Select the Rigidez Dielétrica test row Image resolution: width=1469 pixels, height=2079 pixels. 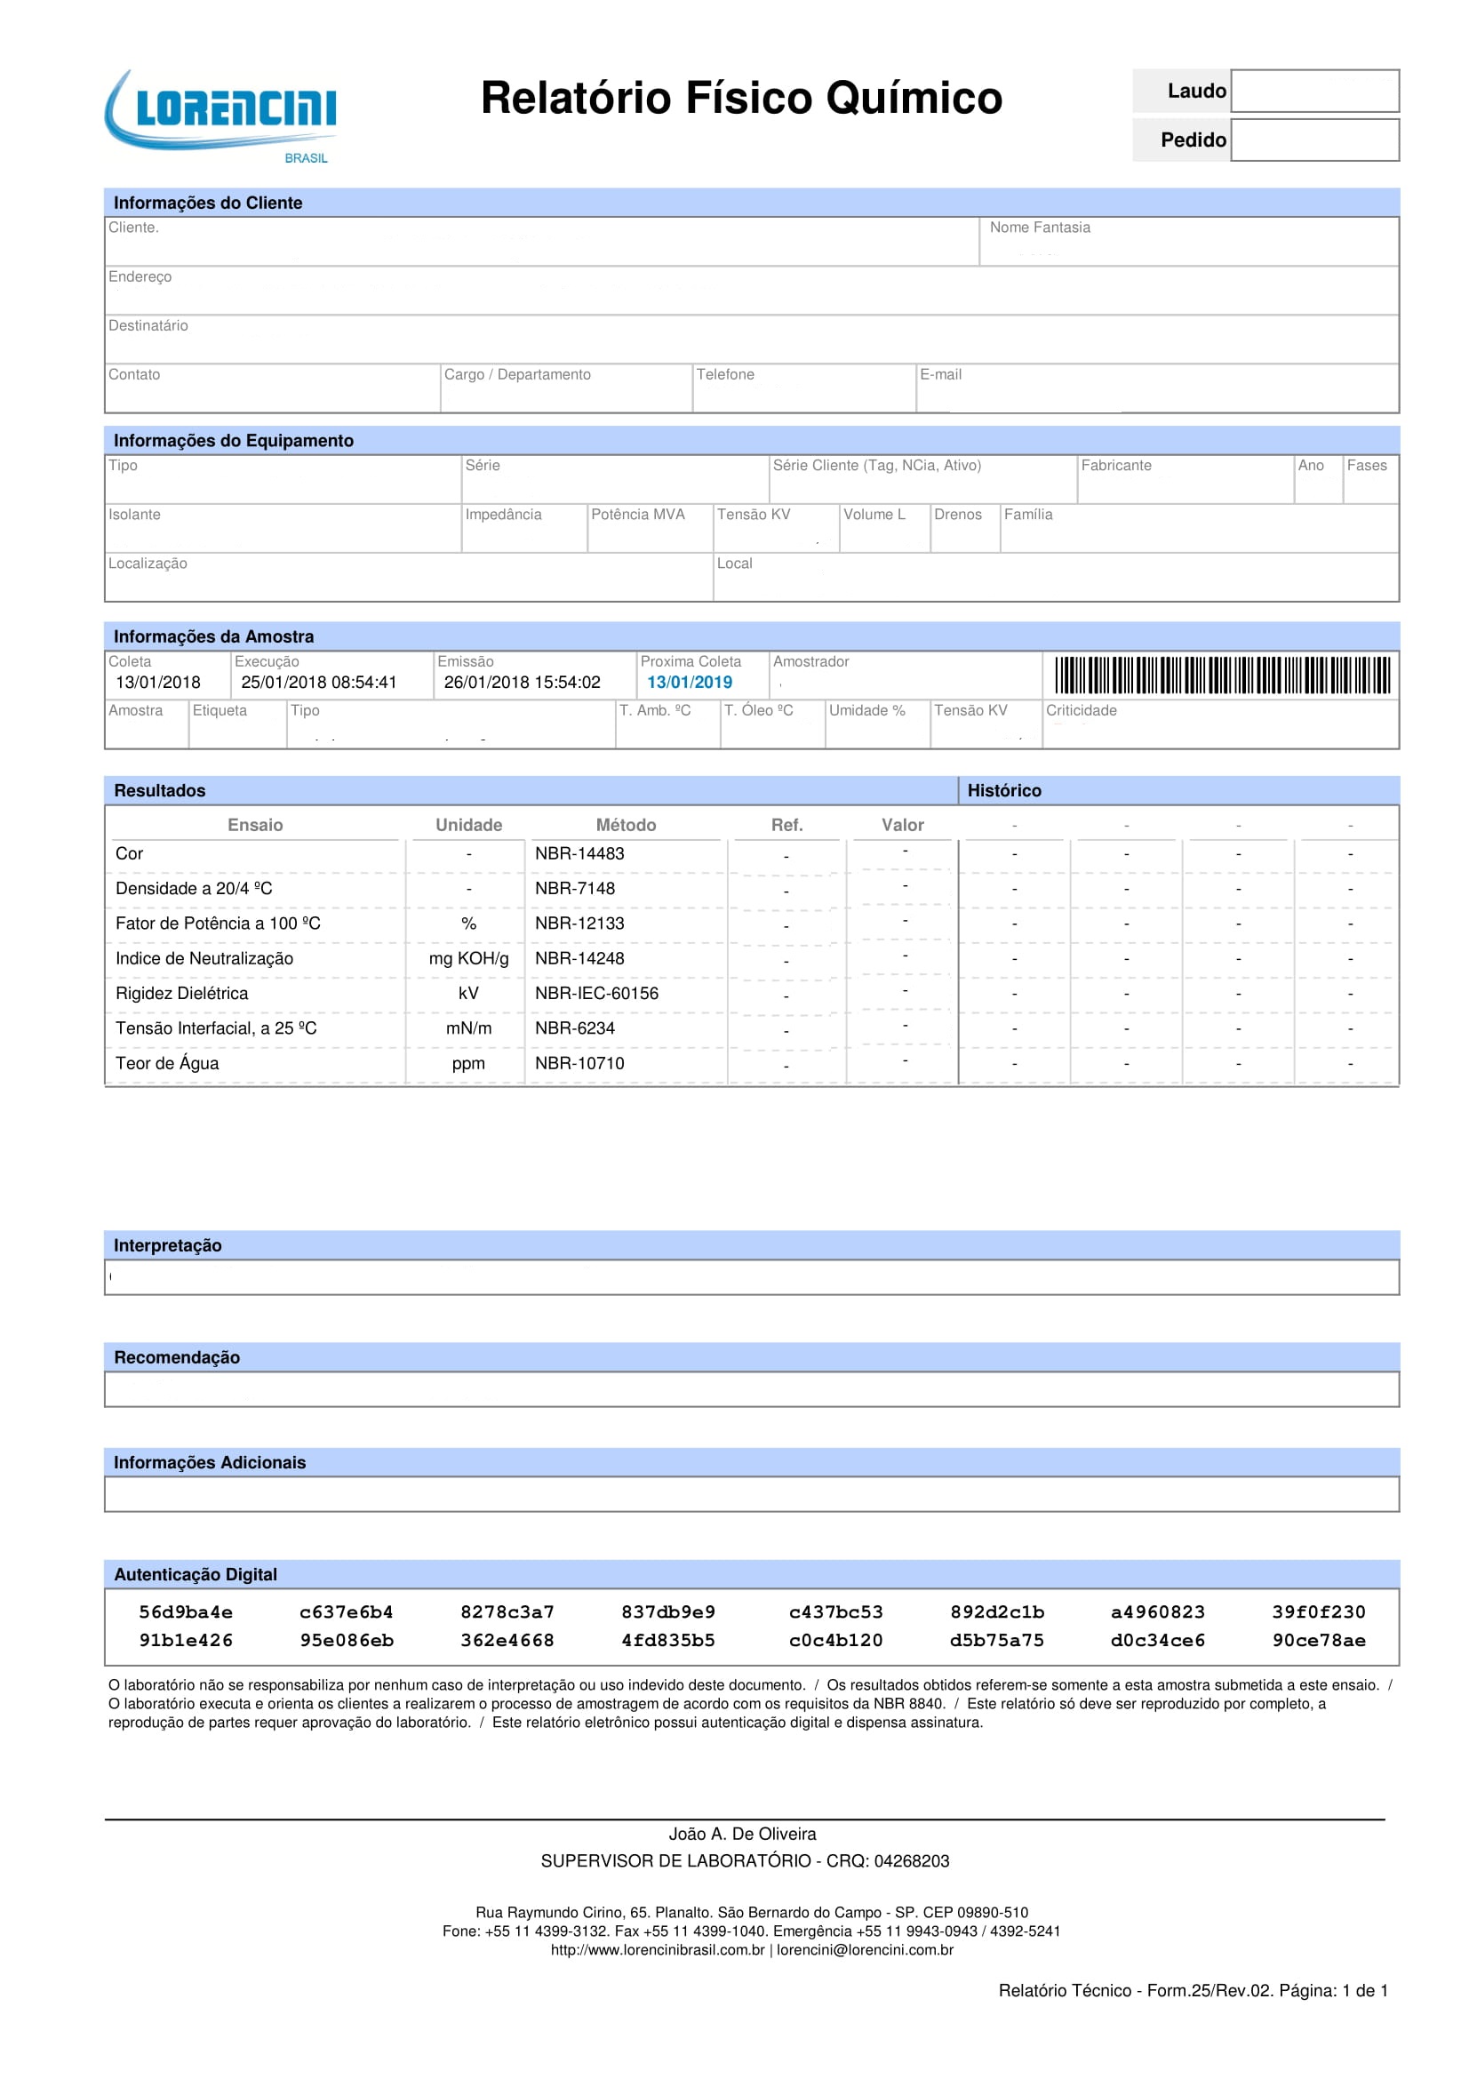click(181, 994)
